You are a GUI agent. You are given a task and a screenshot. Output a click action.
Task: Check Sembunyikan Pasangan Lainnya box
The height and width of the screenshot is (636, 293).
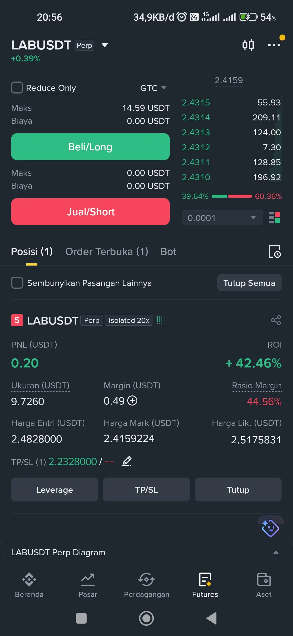point(17,283)
